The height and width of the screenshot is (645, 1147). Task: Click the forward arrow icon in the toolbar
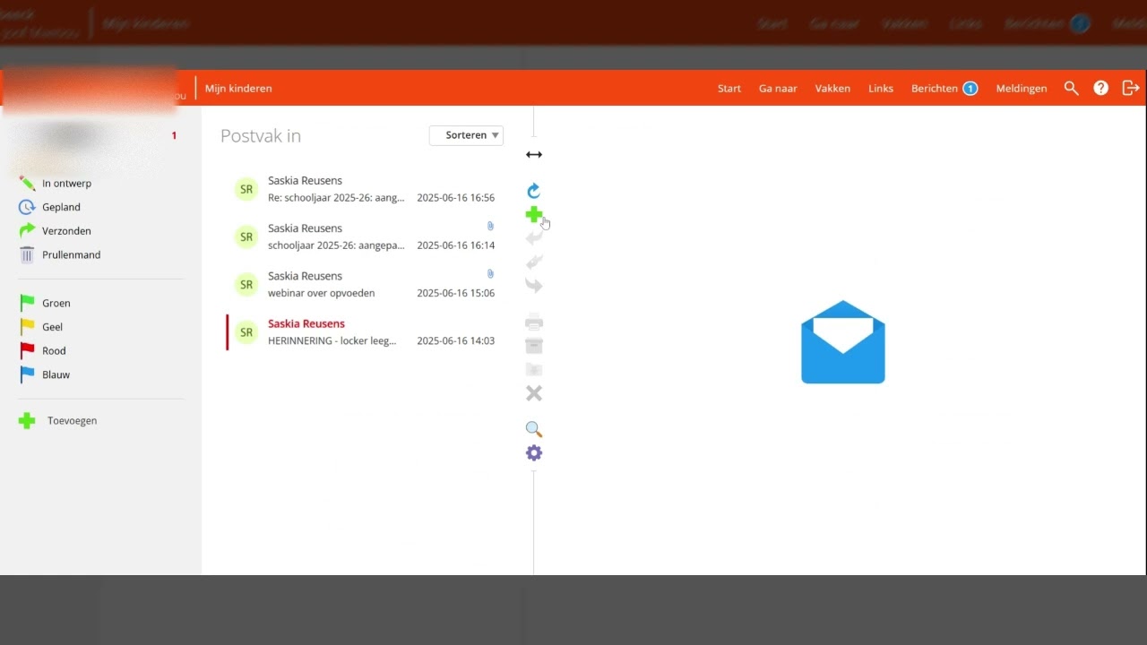click(x=534, y=286)
